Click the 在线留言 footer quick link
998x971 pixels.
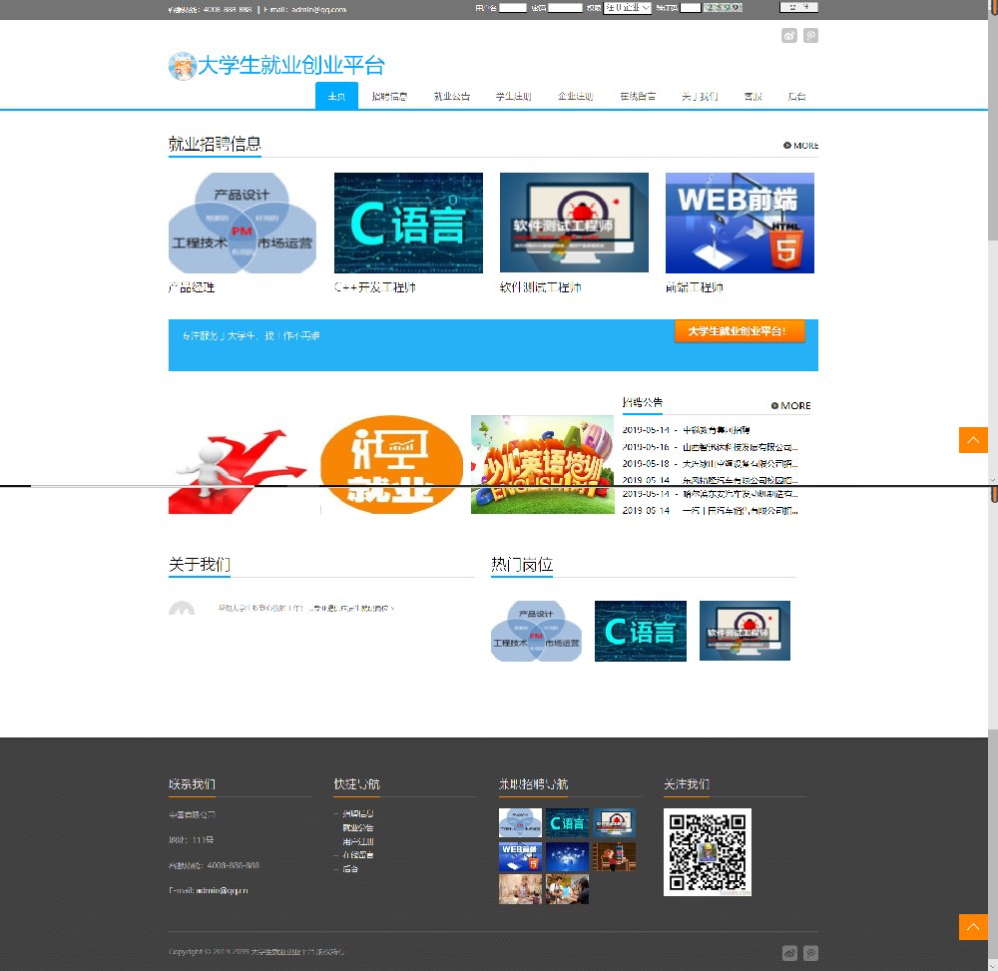pos(358,855)
